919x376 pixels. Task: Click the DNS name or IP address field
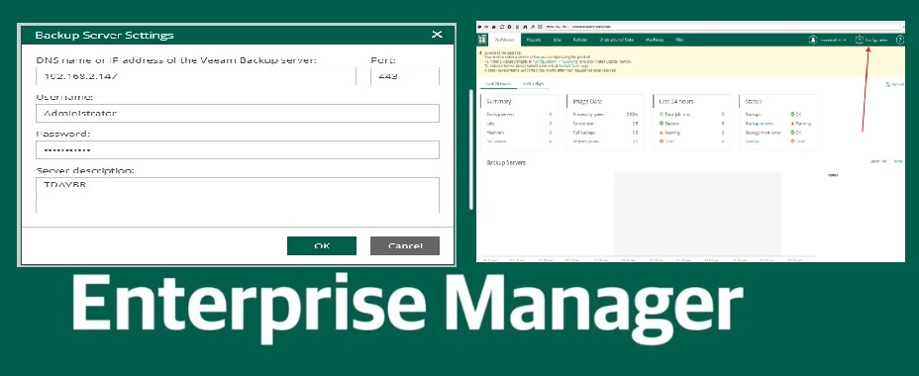pos(196,76)
